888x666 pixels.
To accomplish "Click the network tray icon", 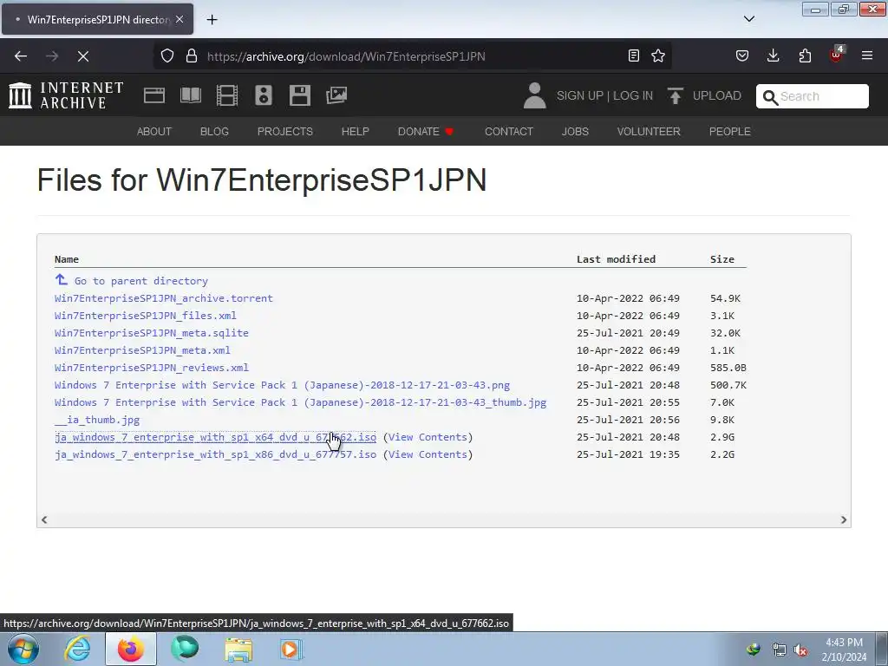I will [x=780, y=650].
